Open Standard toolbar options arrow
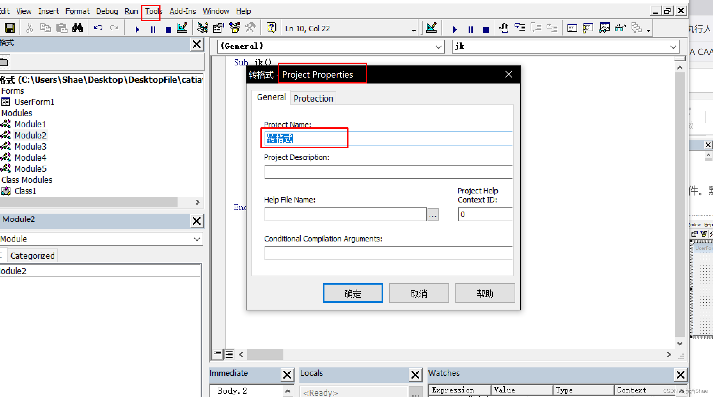This screenshot has width=713, height=397. (x=414, y=31)
